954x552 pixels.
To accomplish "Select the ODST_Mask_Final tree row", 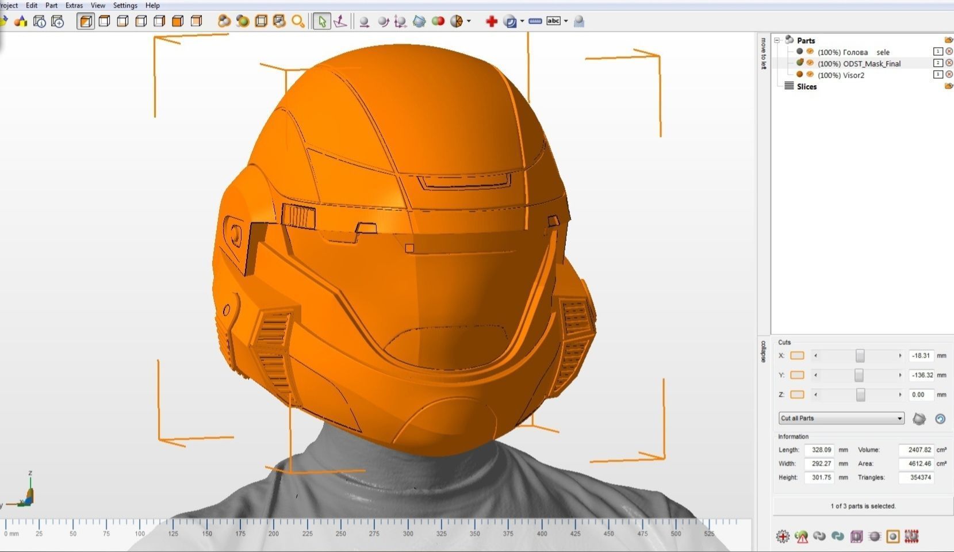I will click(863, 63).
